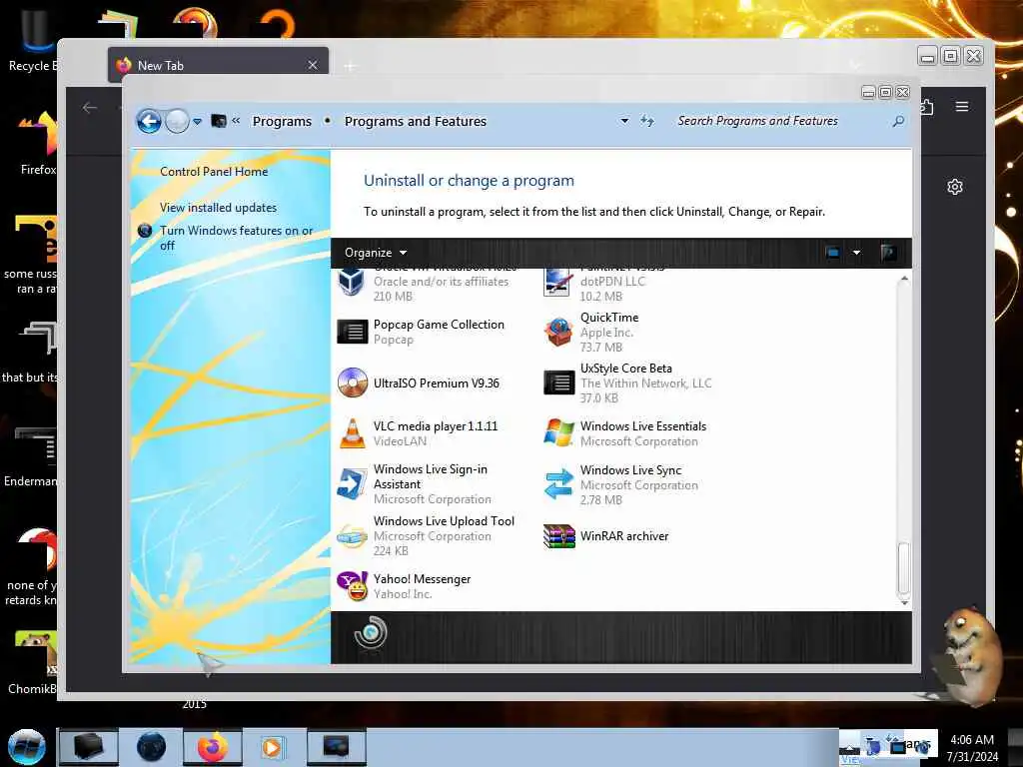1023x767 pixels.
Task: Select the Windows Live Upload Tool icon
Action: pyautogui.click(x=353, y=537)
